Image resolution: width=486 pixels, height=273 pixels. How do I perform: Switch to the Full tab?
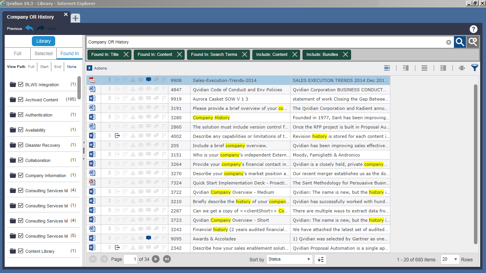pos(17,54)
